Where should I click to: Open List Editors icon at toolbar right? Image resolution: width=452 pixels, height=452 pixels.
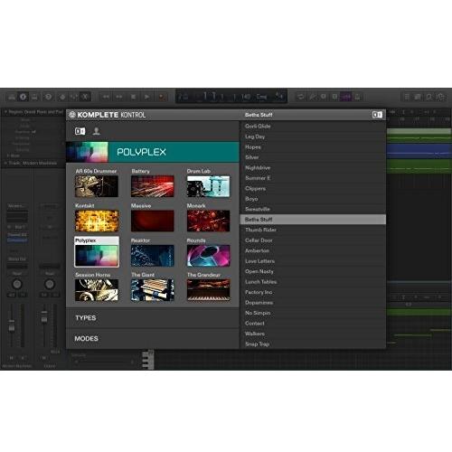click(x=407, y=97)
